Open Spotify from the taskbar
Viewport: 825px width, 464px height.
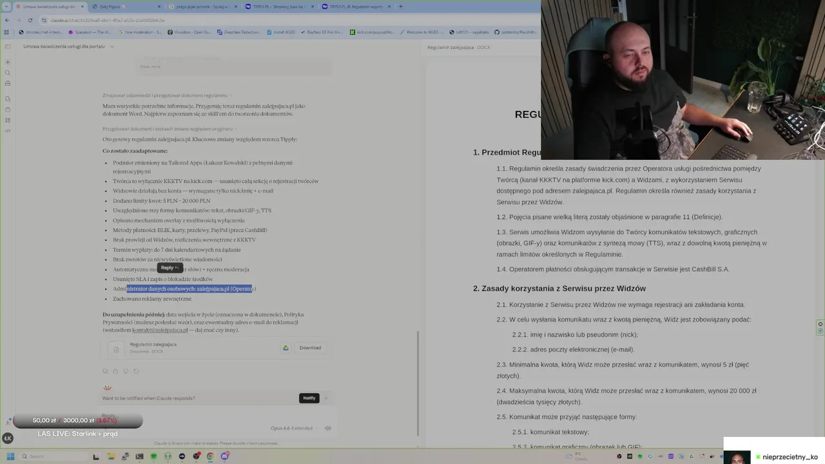[x=153, y=456]
